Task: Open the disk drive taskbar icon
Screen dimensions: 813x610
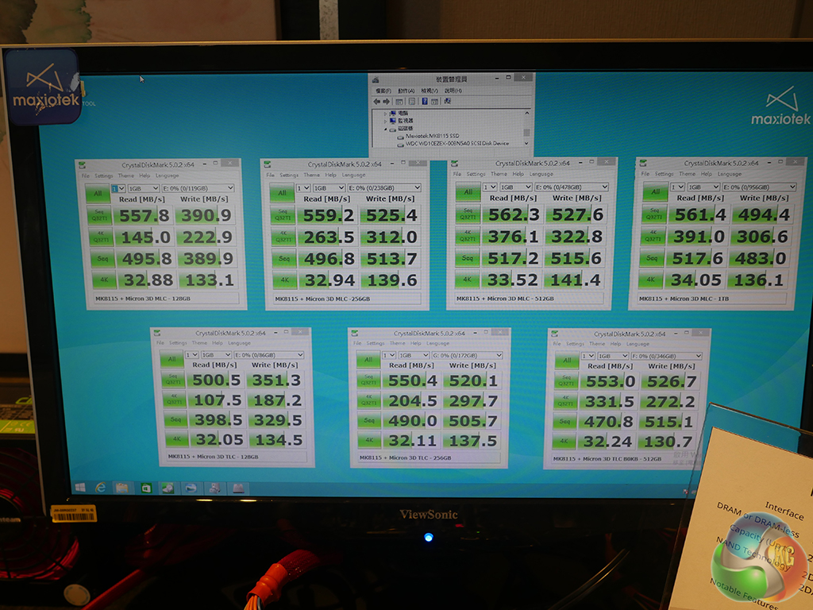Action: click(x=238, y=488)
